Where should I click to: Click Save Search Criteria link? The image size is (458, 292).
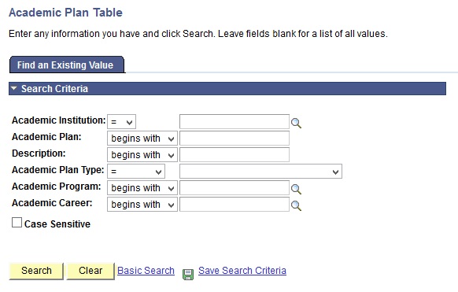tap(242, 271)
